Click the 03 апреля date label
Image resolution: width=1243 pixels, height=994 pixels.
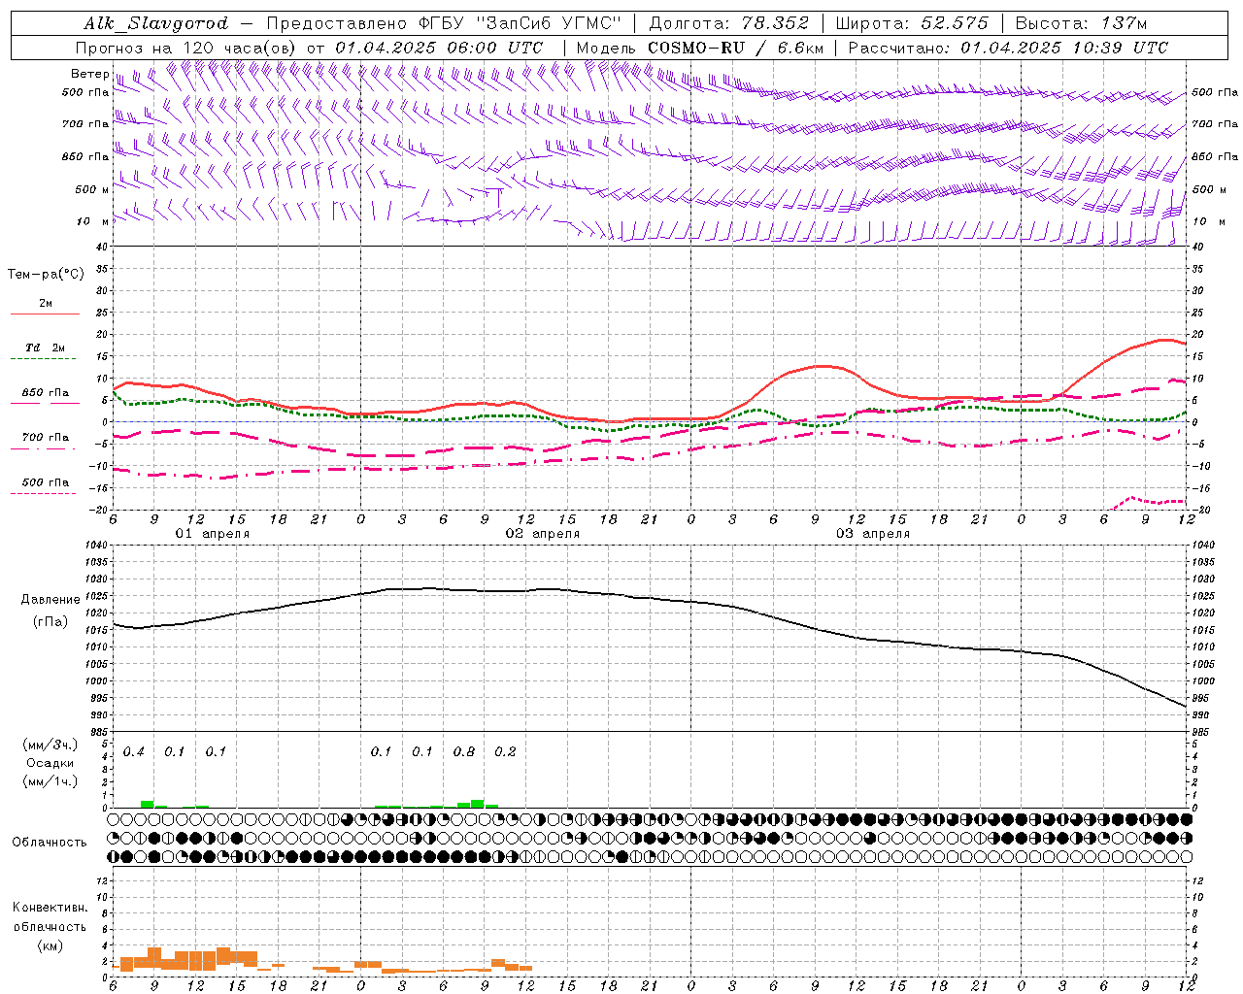pos(872,534)
